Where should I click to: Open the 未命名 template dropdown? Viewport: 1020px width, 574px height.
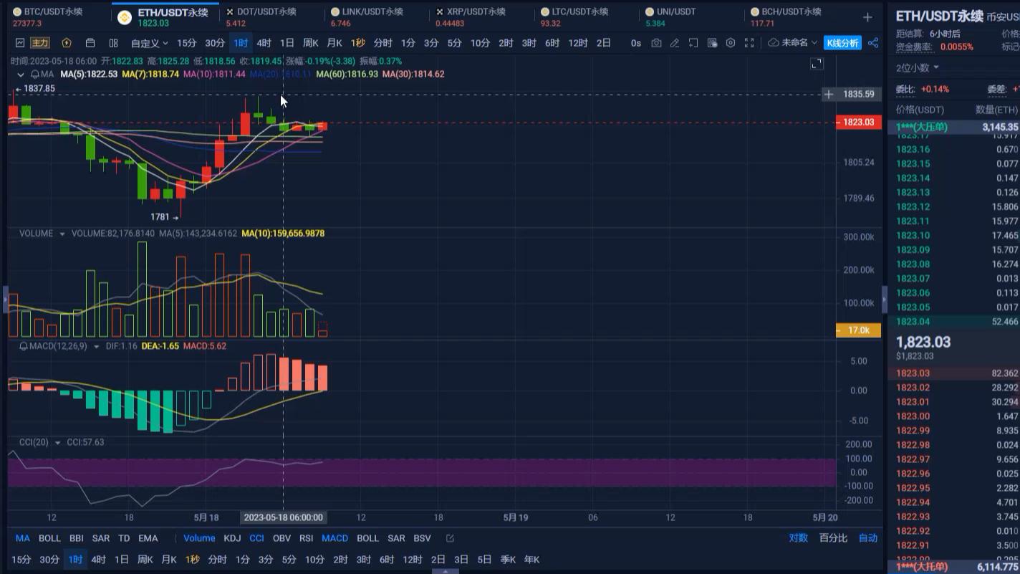point(793,43)
